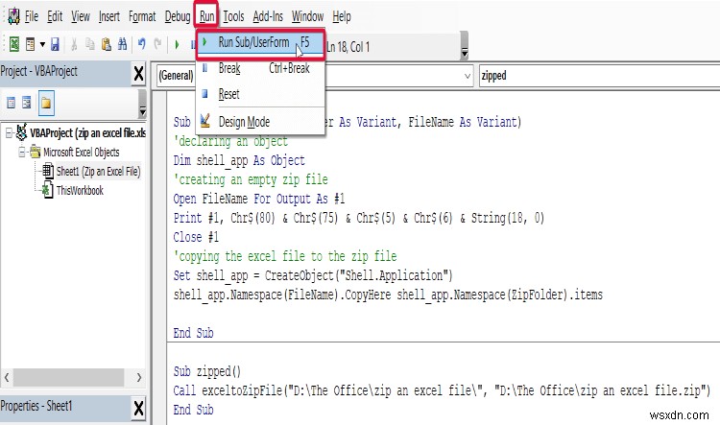The height and width of the screenshot is (425, 720).
Task: Click the Ln 18, Col 1 position indicator
Action: (348, 47)
